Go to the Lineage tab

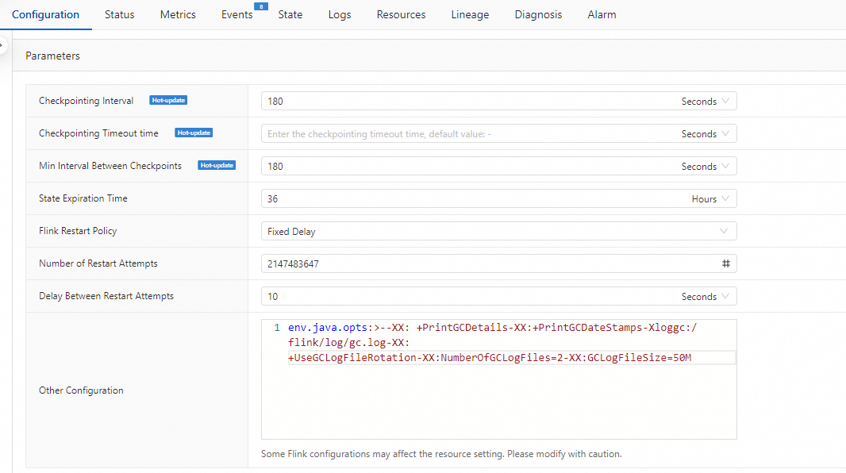click(470, 14)
